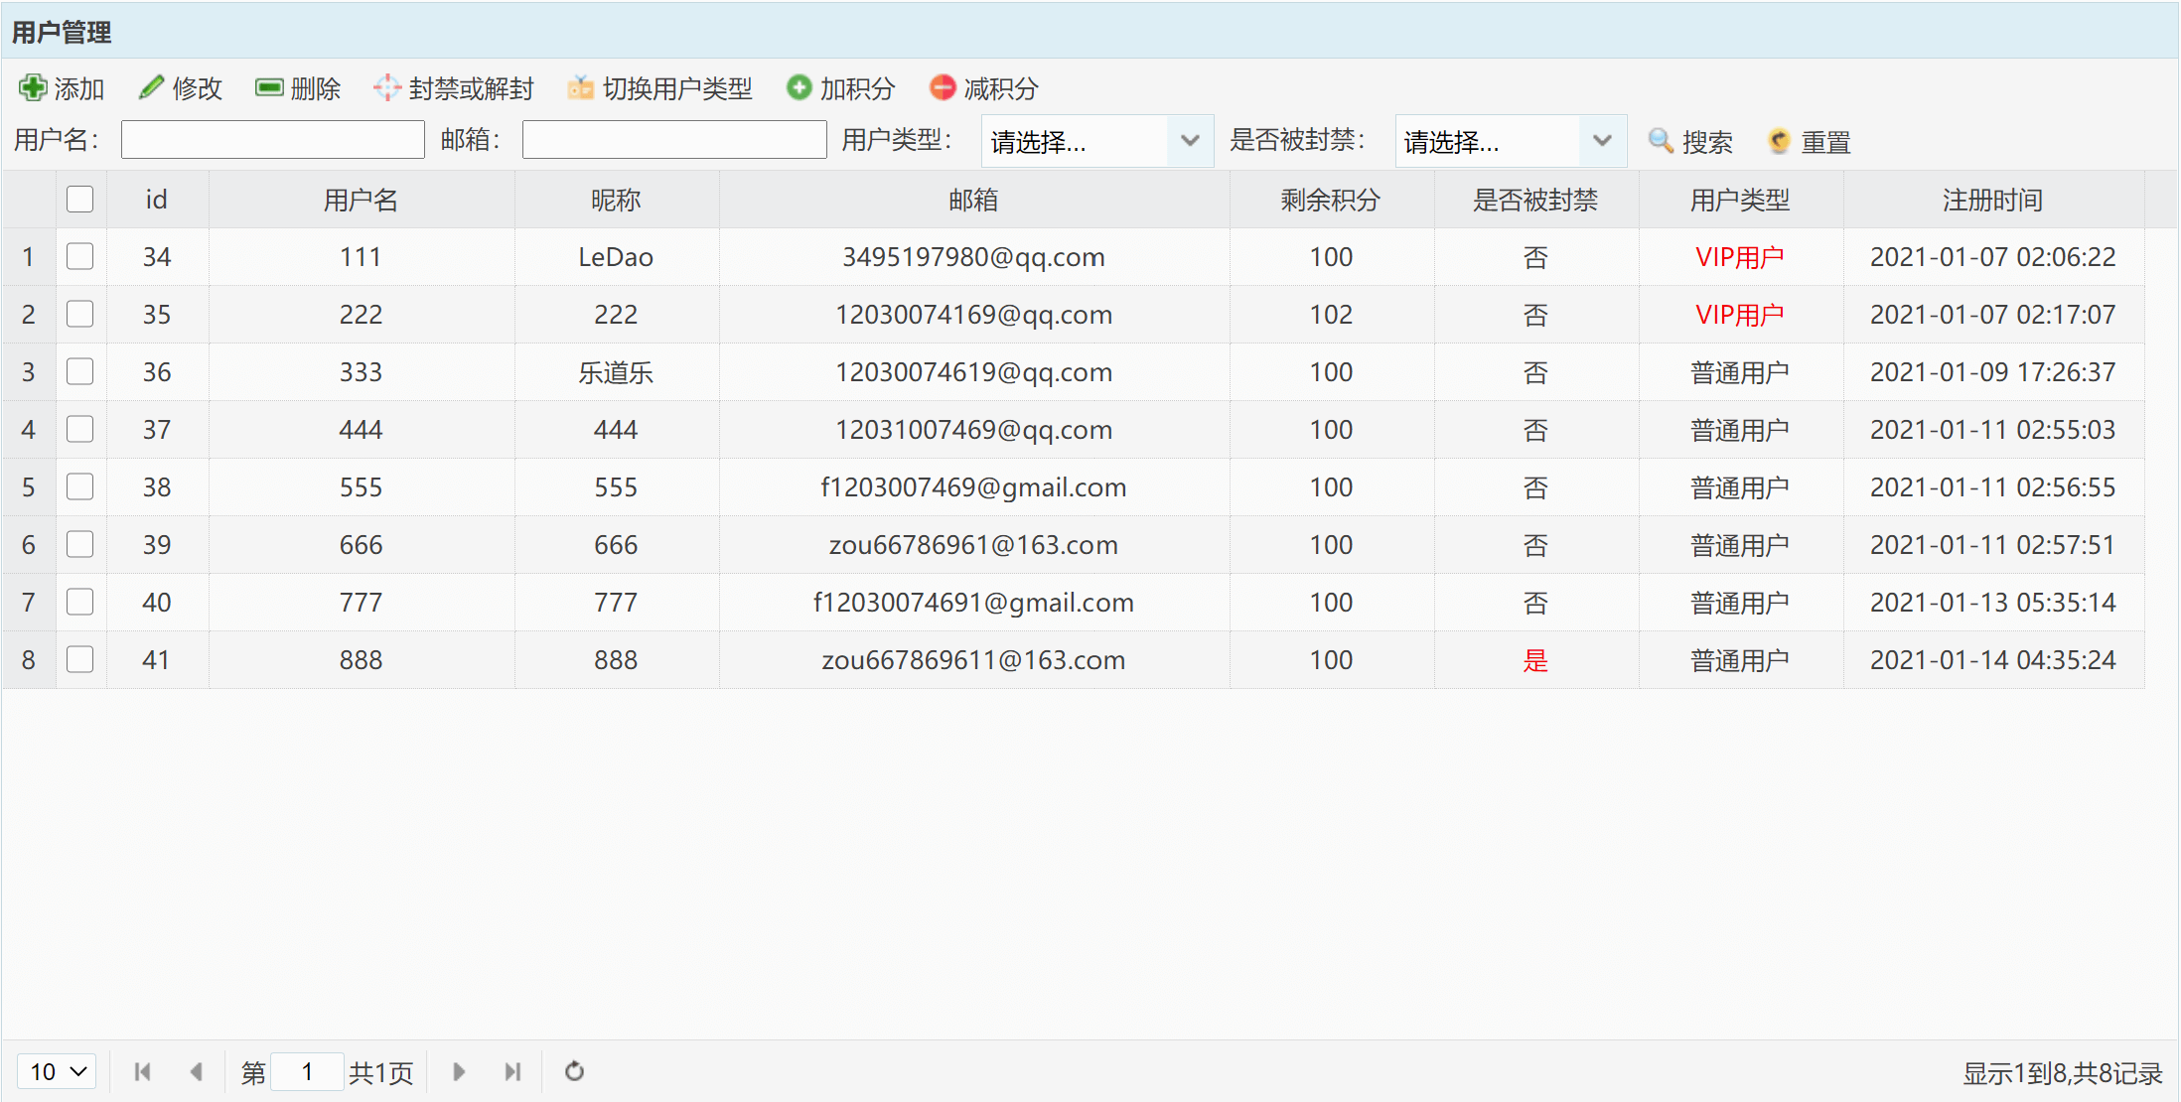This screenshot has height=1102, width=2181.
Task: Go to next page using arrow icon
Action: (x=459, y=1071)
